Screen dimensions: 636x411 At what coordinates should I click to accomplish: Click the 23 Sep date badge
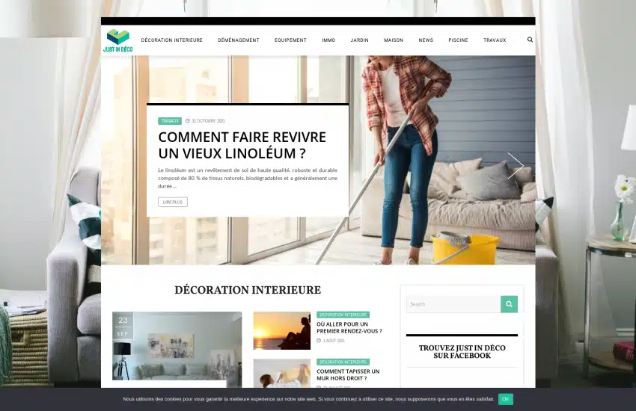[x=123, y=326]
